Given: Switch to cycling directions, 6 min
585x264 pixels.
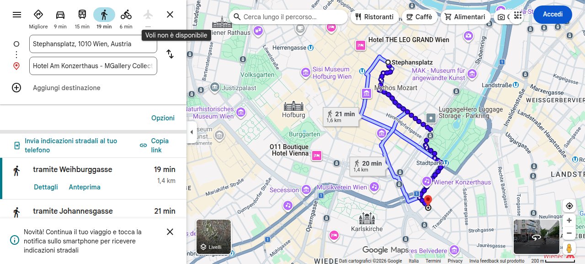Looking at the screenshot, I should 126,18.
